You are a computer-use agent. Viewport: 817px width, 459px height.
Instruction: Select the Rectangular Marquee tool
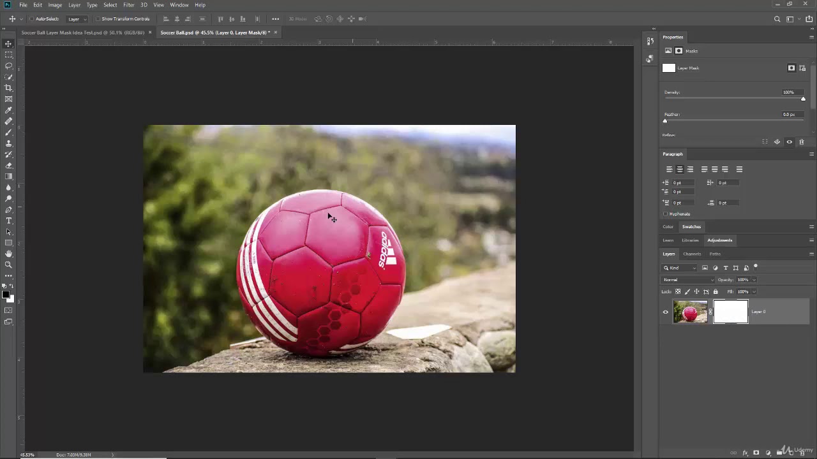click(x=8, y=55)
